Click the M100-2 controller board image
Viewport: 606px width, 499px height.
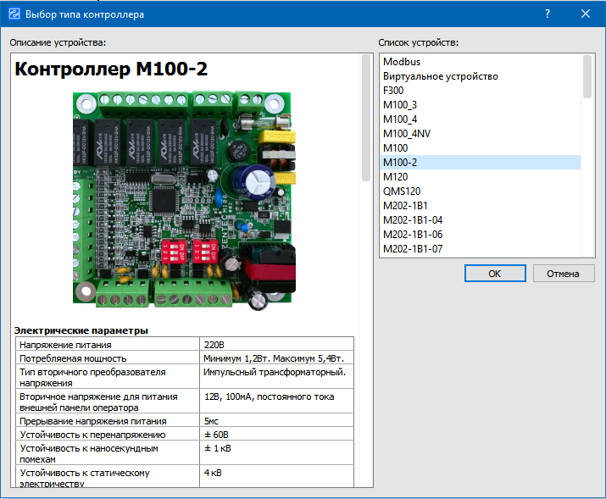185,200
